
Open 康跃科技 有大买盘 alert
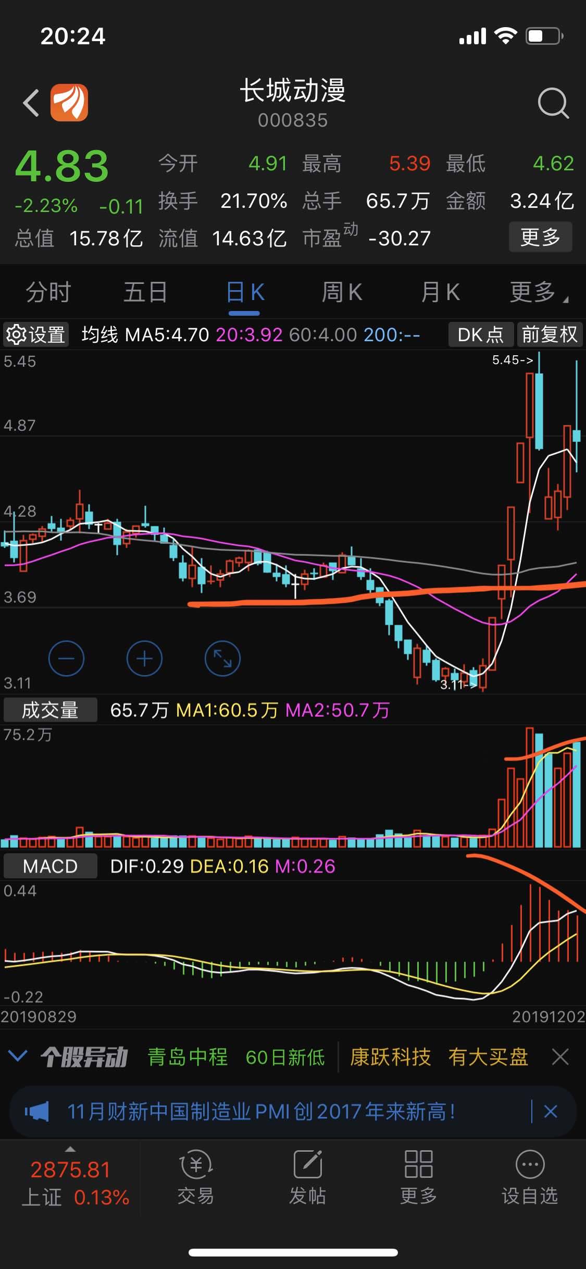pos(439,1057)
